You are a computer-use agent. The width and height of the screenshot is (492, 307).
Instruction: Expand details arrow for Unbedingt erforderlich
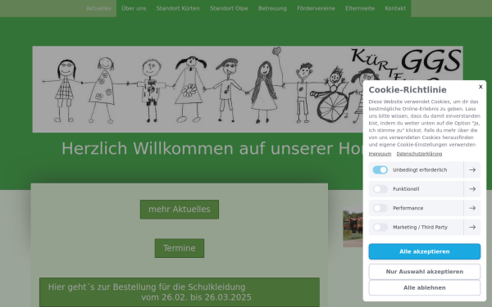(472, 169)
